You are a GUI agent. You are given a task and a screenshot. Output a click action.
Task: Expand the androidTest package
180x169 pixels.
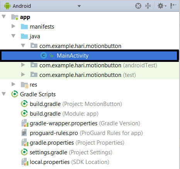(23, 65)
